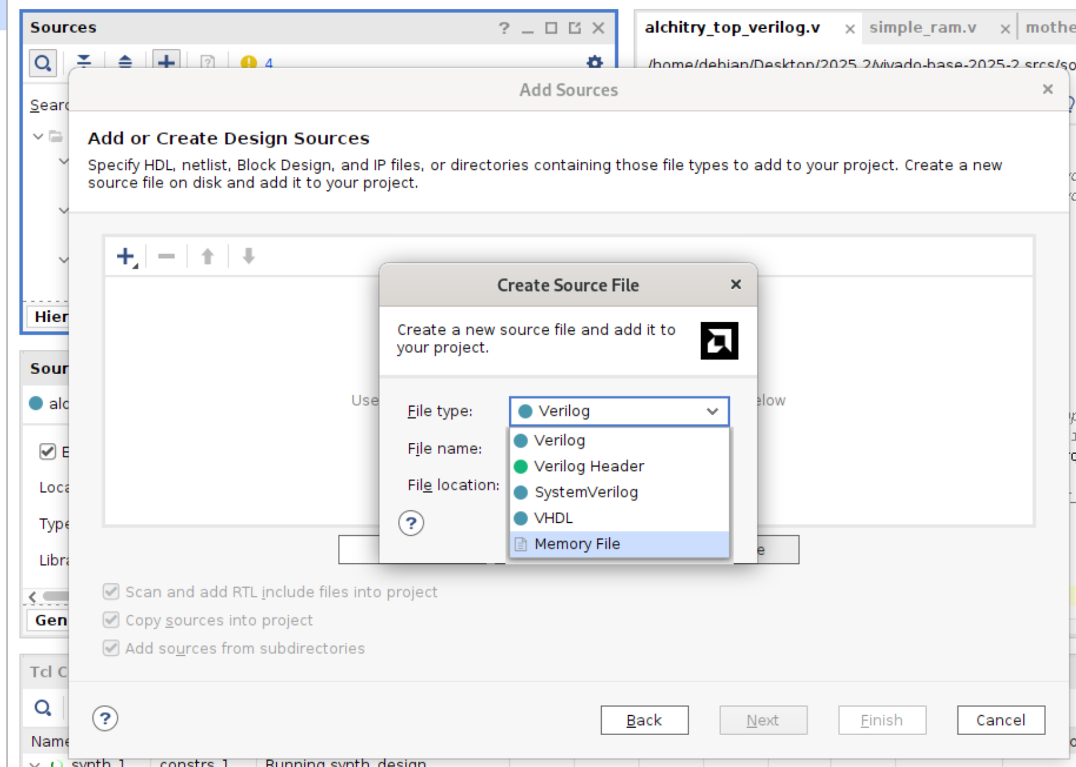Click the search icon in Sources panel

coord(42,63)
